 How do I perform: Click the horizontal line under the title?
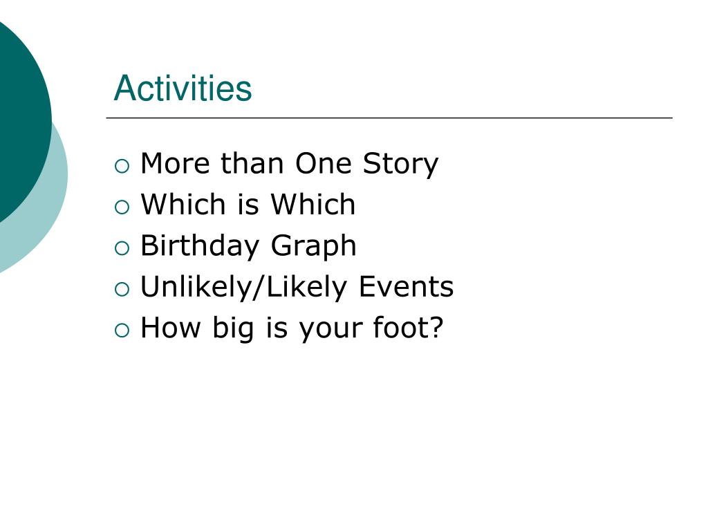tap(389, 118)
